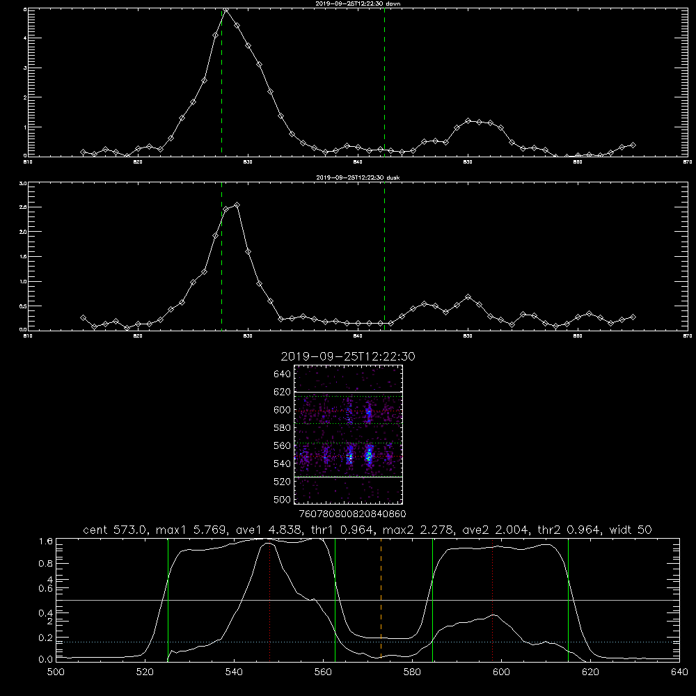This screenshot has width=696, height=696.
Task: Click the green dashed line near 842 in dawn plot
Action: point(384,82)
